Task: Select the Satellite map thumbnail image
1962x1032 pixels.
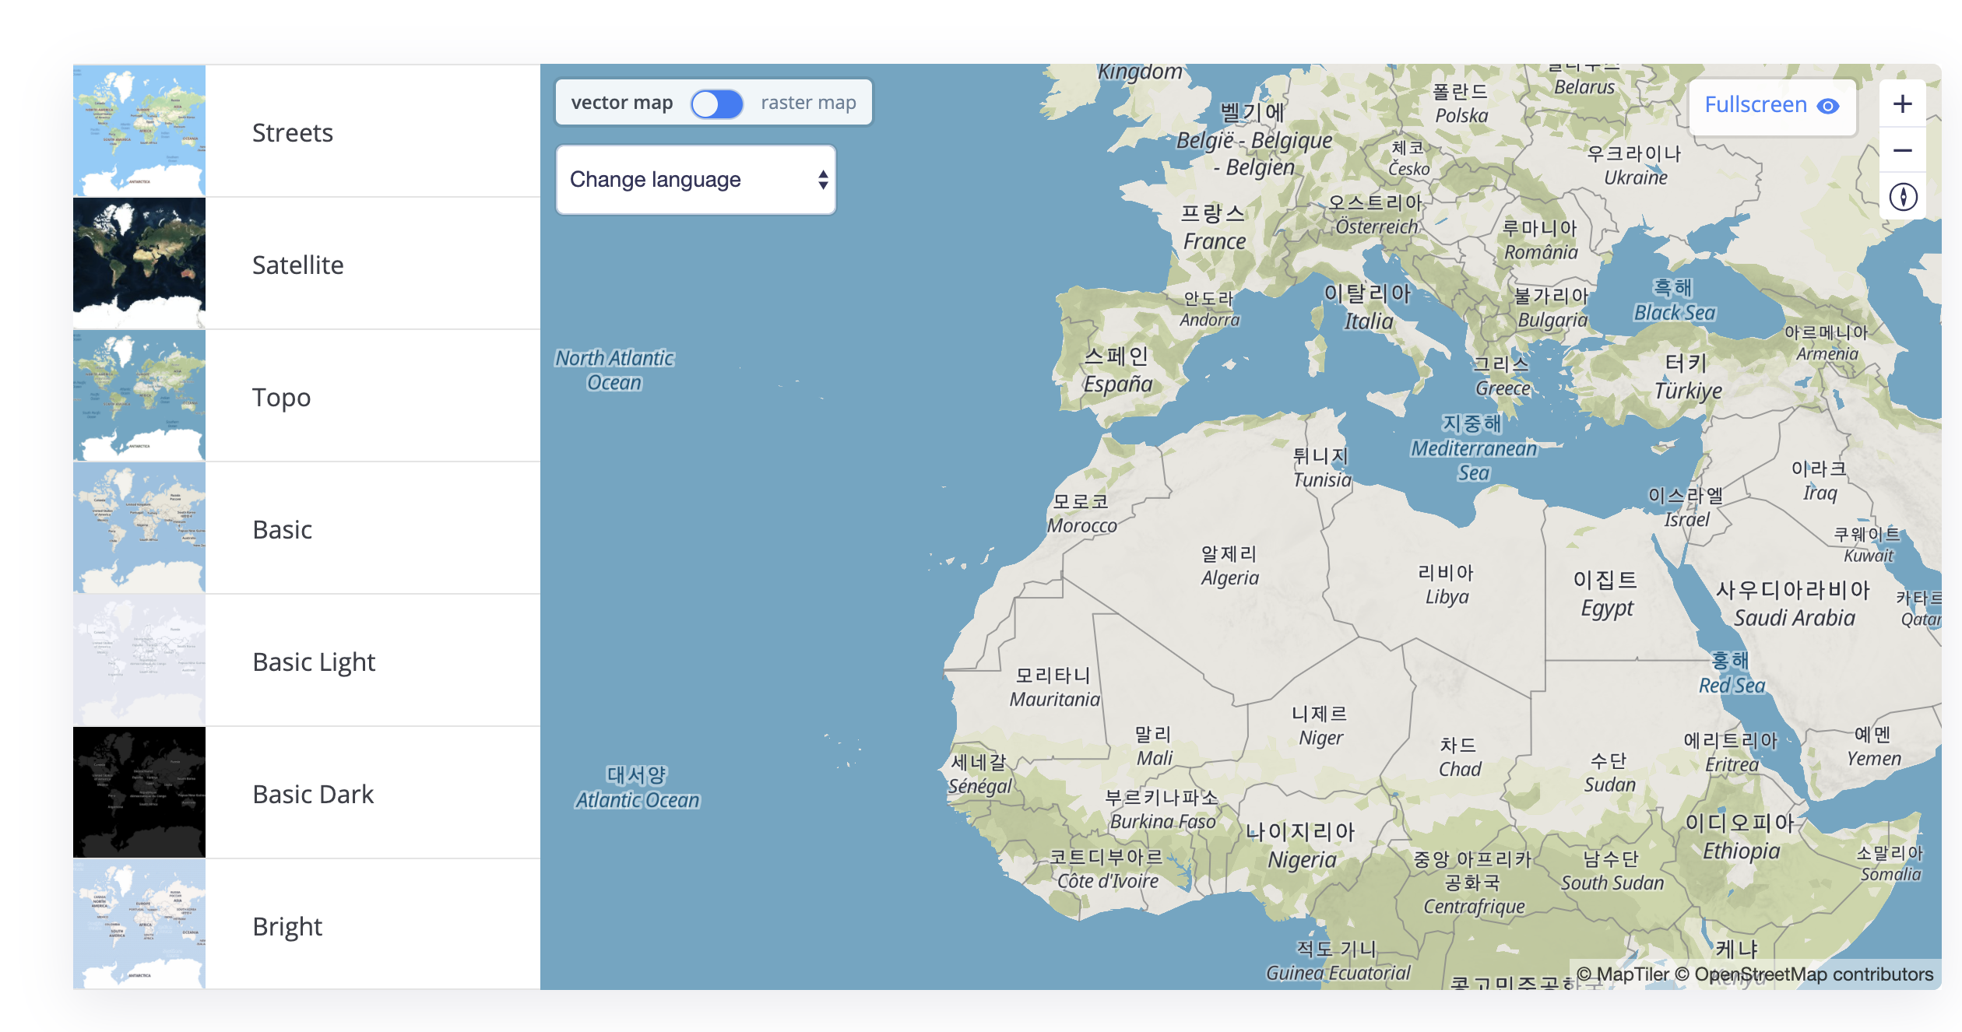Action: 139,263
